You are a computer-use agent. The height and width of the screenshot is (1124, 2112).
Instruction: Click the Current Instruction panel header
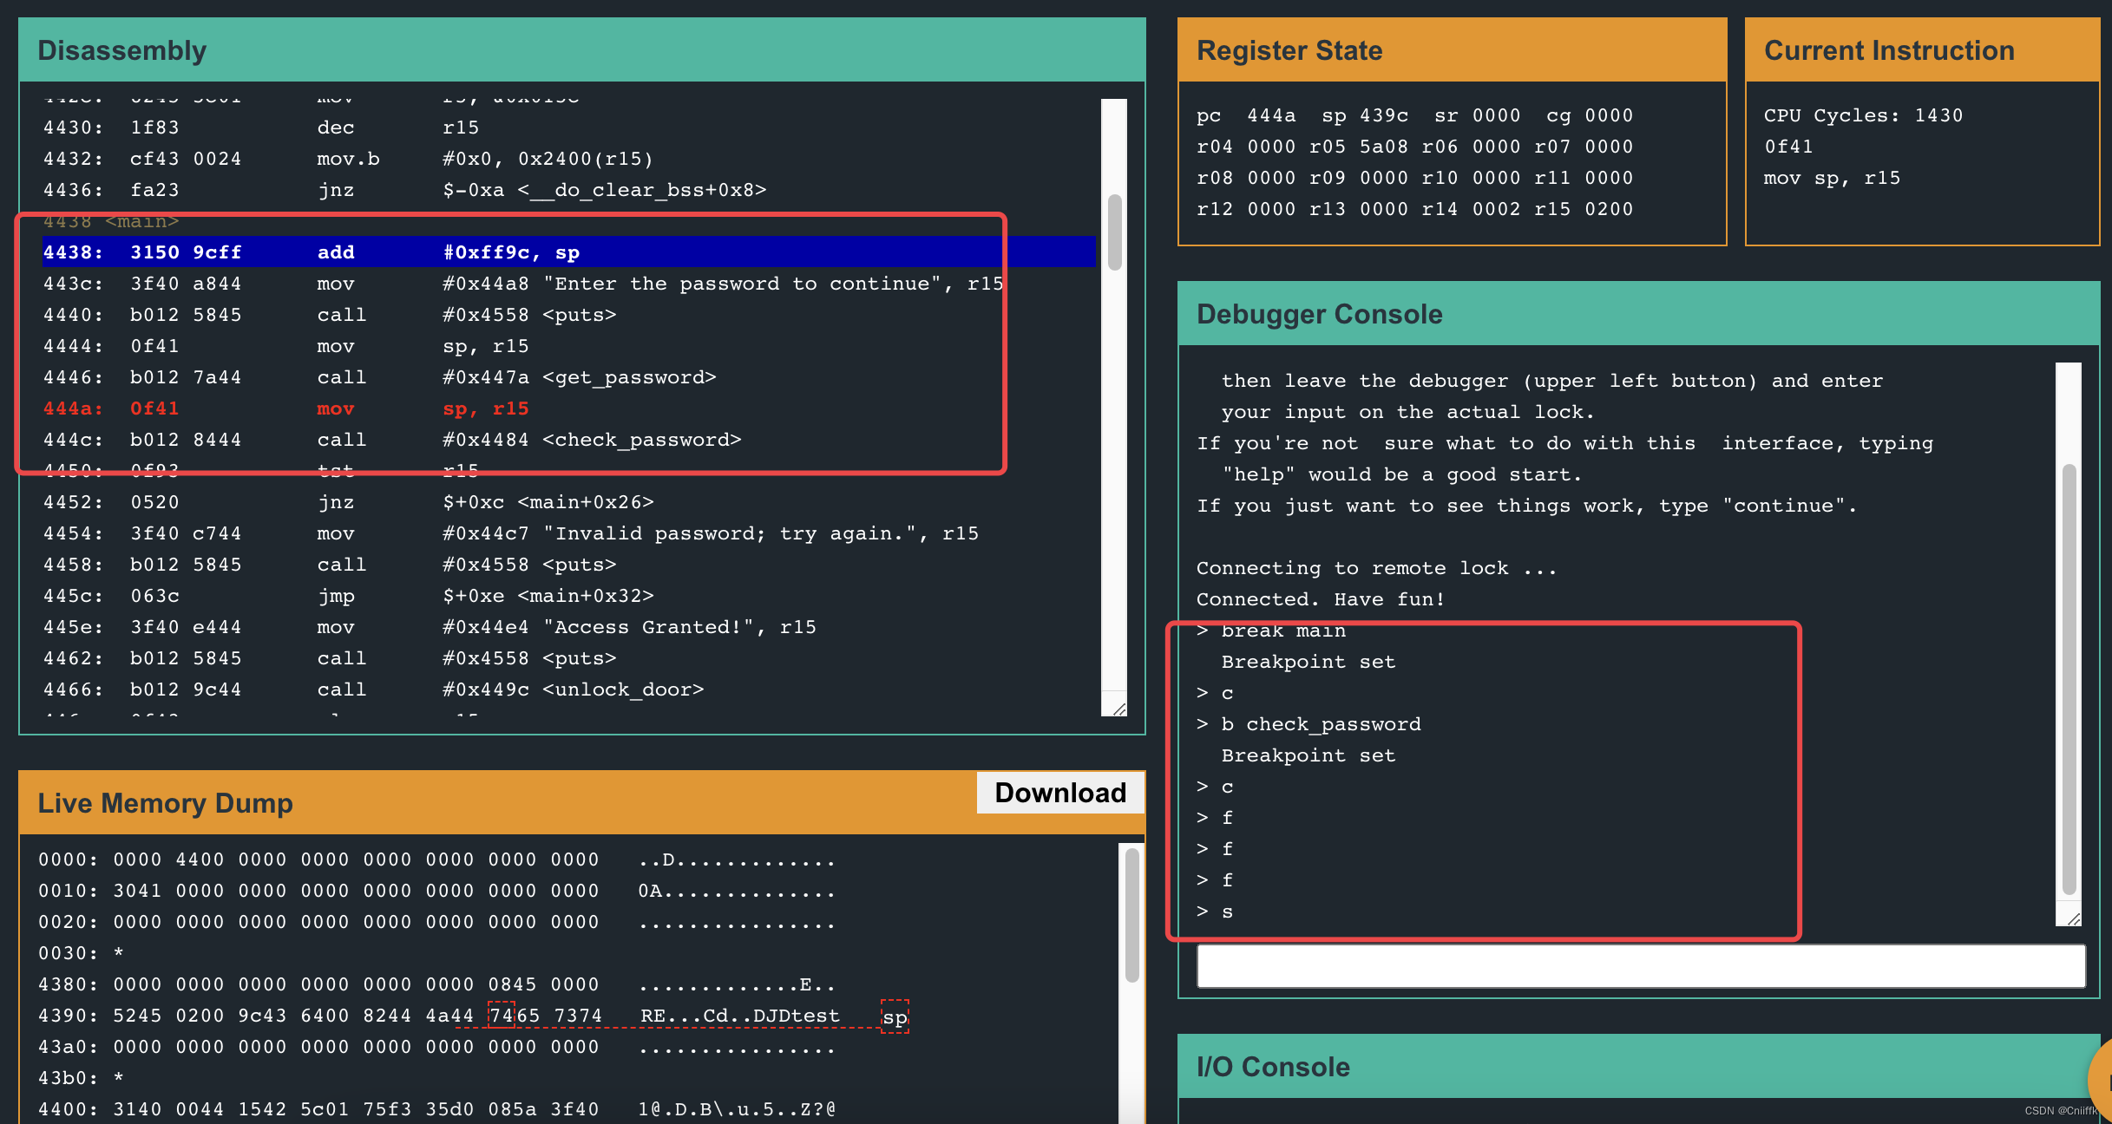[x=1922, y=50]
